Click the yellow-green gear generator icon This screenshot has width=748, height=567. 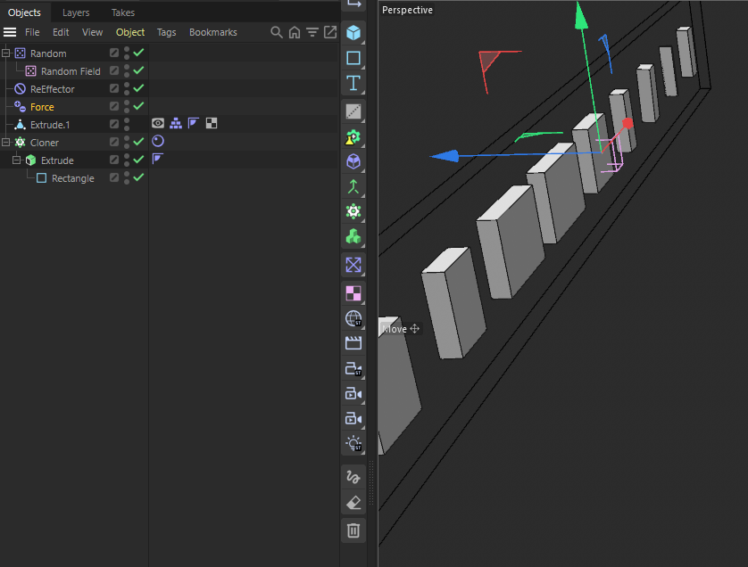click(x=353, y=137)
